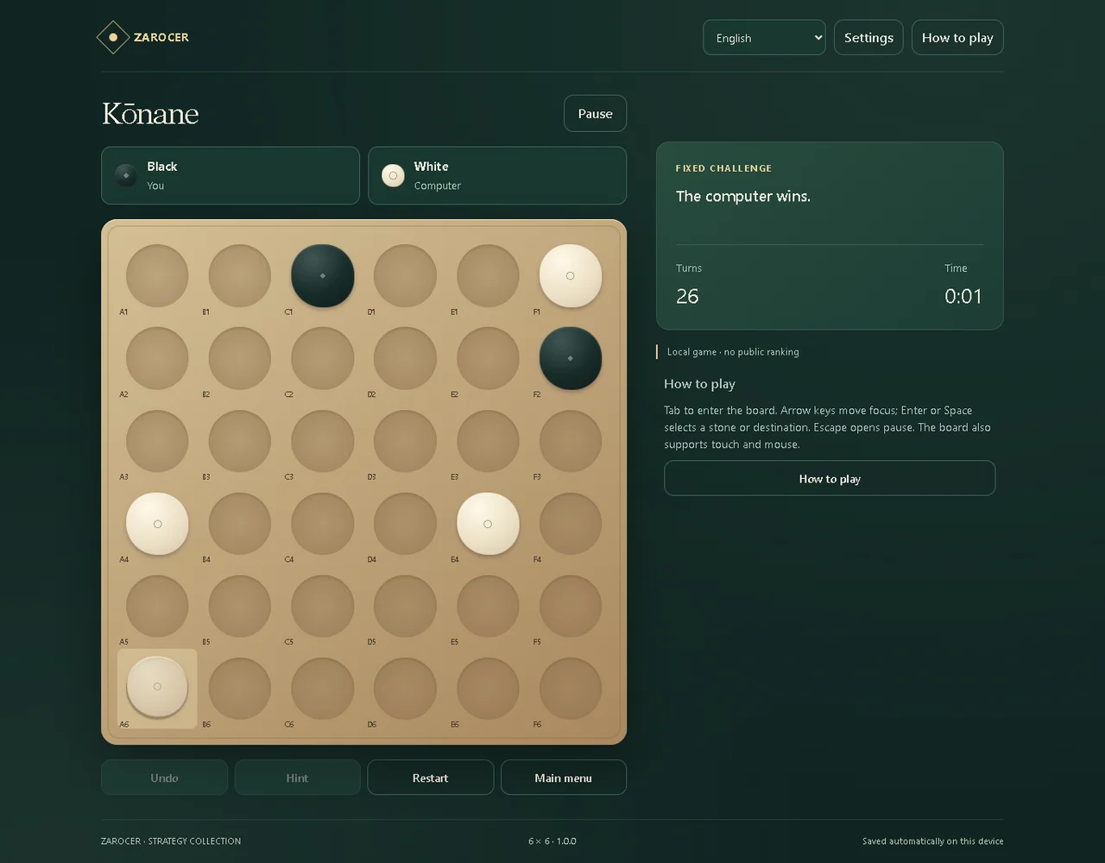This screenshot has height=863, width=1105.
Task: Open the English language dropdown
Action: tap(764, 37)
